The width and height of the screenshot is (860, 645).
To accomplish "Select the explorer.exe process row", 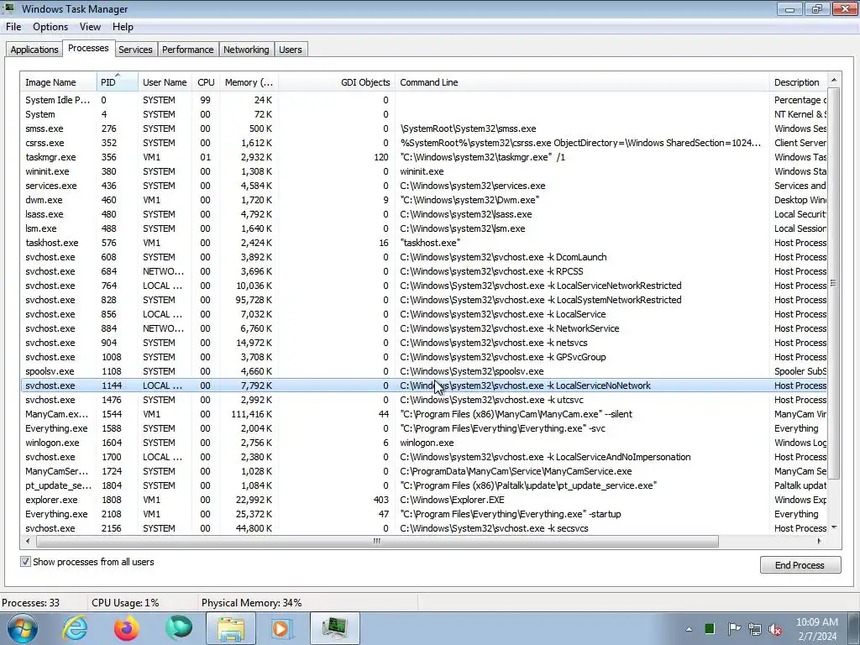I will click(424, 500).
